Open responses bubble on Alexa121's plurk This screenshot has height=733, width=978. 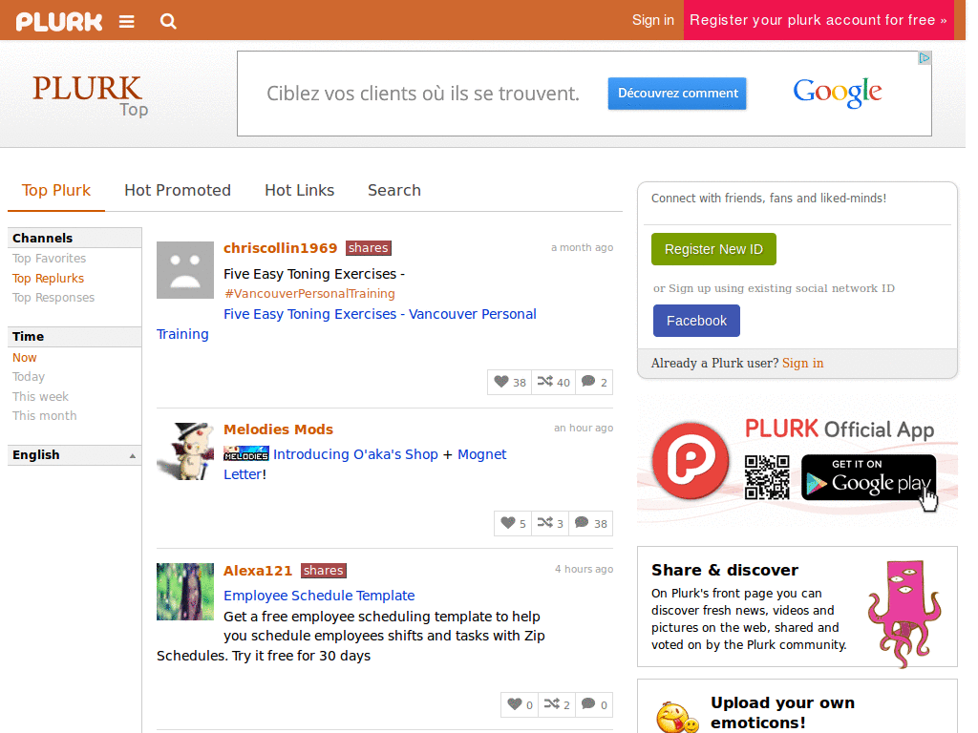[594, 704]
